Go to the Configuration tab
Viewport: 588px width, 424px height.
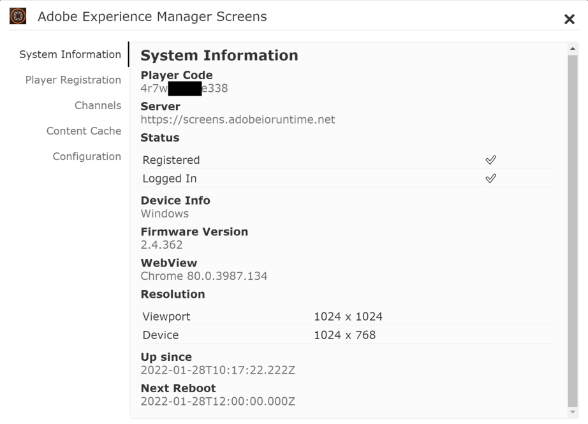pyautogui.click(x=87, y=157)
